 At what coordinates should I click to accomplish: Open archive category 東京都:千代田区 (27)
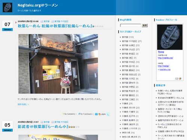pyautogui.click(x=132, y=41)
